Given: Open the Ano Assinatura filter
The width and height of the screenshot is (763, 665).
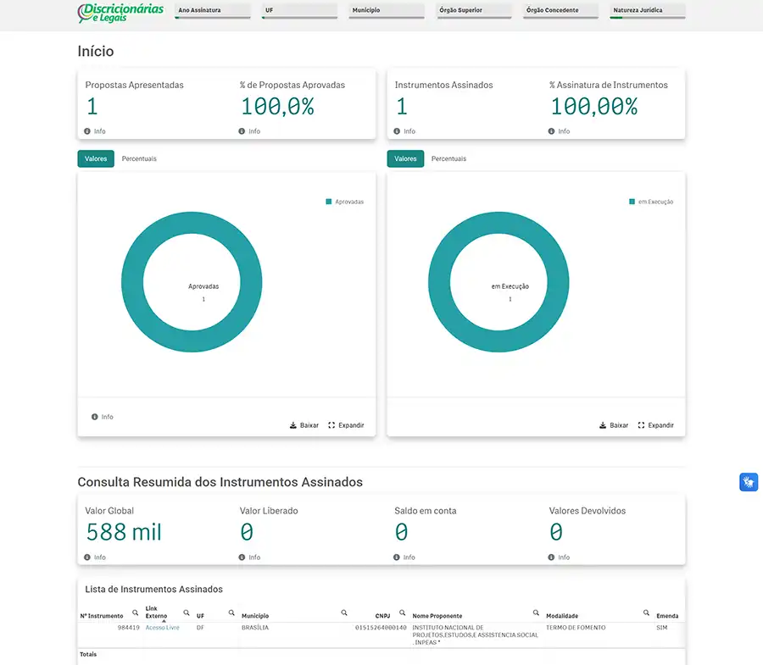Looking at the screenshot, I should tap(212, 11).
